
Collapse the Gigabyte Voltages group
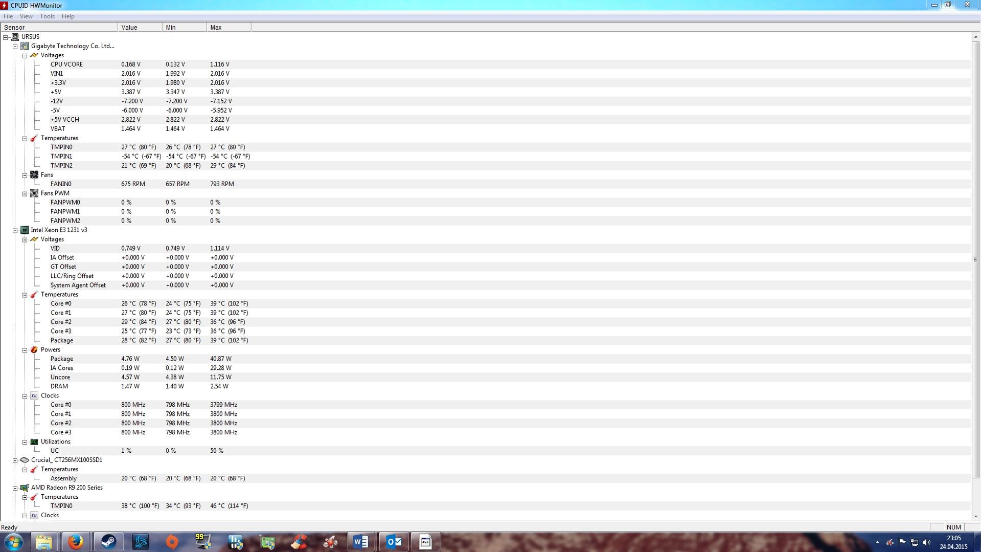click(x=25, y=56)
